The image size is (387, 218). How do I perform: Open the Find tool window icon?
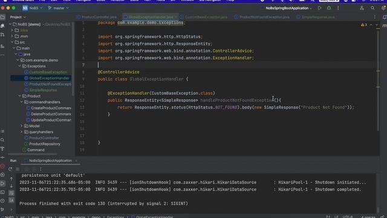pyautogui.click(x=2, y=140)
